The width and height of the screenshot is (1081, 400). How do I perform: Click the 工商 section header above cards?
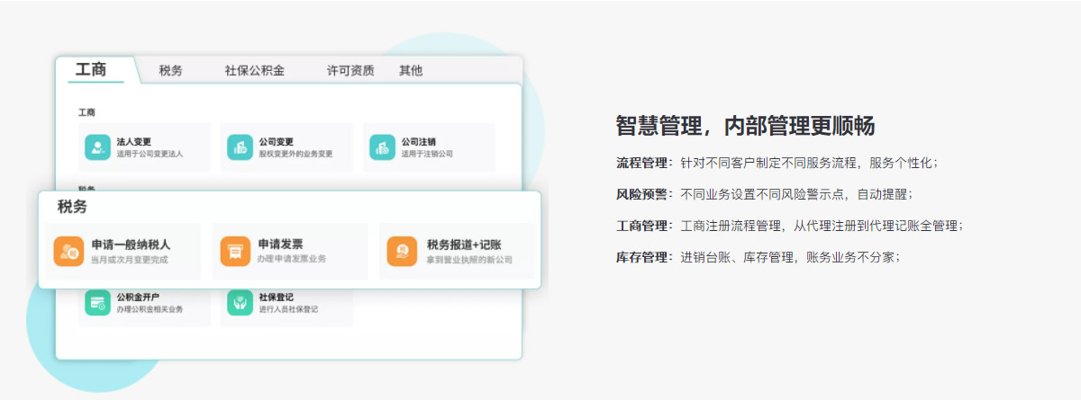pos(86,112)
